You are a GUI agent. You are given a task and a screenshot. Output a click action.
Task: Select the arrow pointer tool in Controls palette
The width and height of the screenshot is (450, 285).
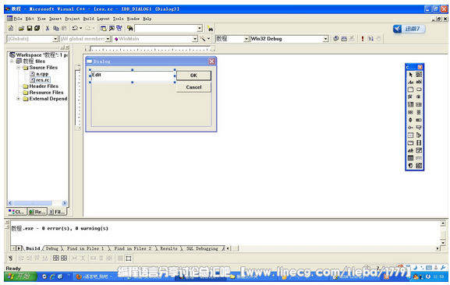[411, 75]
